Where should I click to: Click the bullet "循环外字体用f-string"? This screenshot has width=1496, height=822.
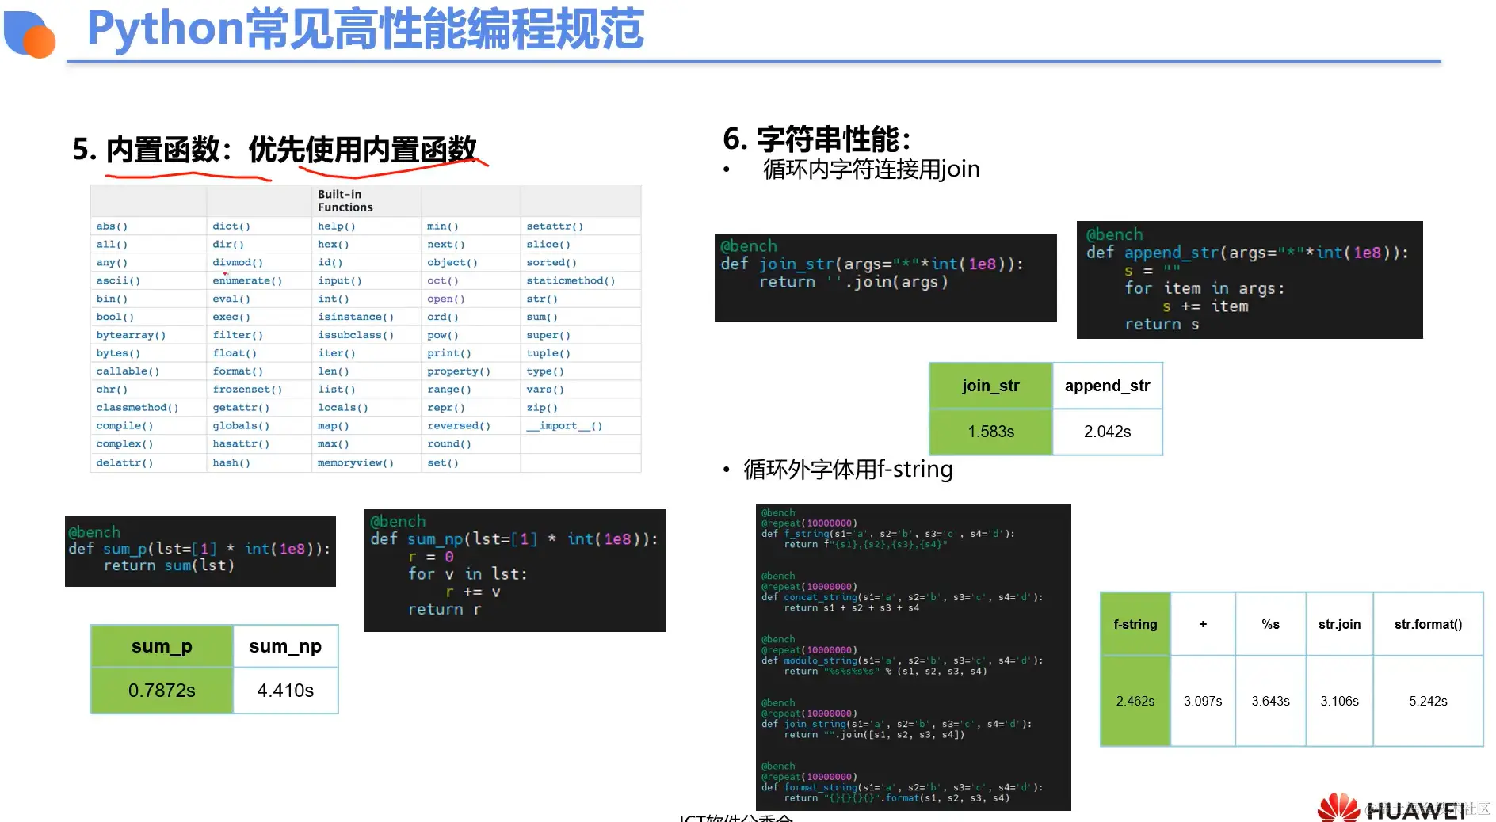(x=848, y=470)
